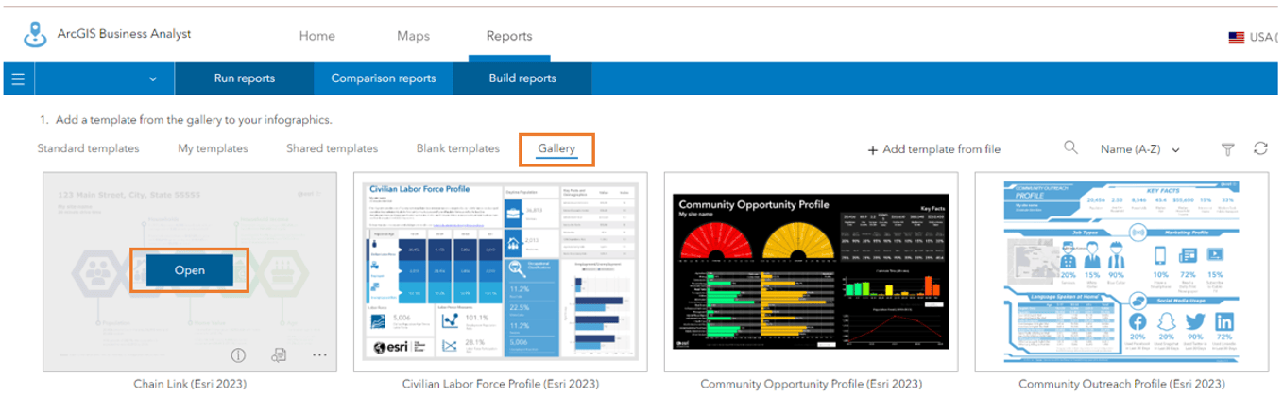The width and height of the screenshot is (1283, 397).
Task: Open the filter funnel icon
Action: click(x=1227, y=149)
